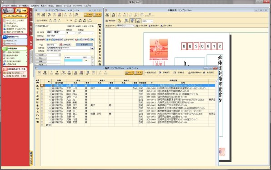Click the Undo icon in list window toolbar
This screenshot has width=271, height=170.
pos(100,72)
